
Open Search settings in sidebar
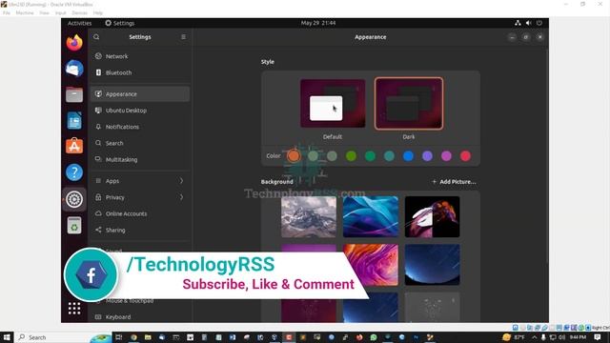[140, 143]
